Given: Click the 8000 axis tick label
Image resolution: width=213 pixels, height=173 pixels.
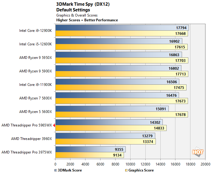Looking at the screenshot, I should tap(115, 164).
